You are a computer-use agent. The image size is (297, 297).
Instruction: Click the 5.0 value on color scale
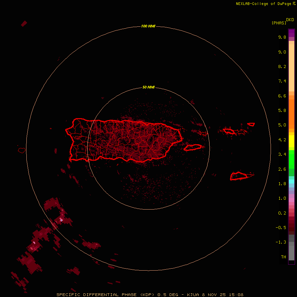point(282,125)
